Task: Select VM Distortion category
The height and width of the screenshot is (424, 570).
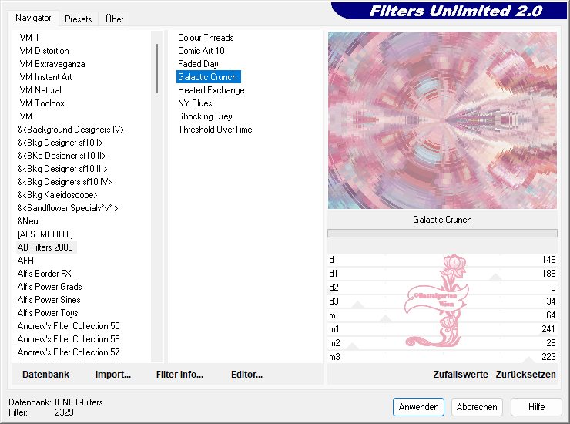Action: (x=44, y=51)
